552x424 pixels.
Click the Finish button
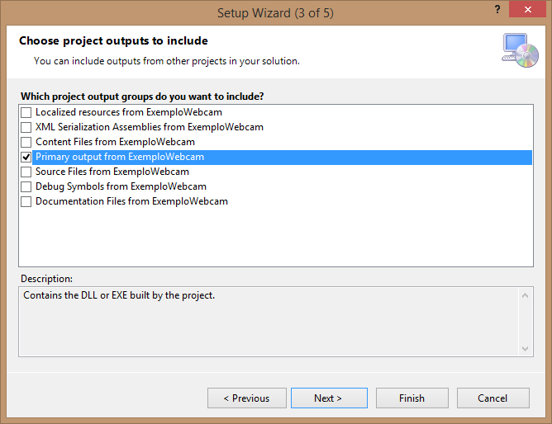coord(412,398)
